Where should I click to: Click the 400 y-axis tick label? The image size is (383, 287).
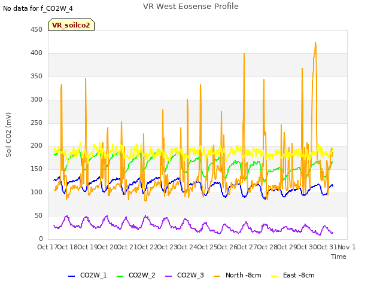click(x=37, y=53)
